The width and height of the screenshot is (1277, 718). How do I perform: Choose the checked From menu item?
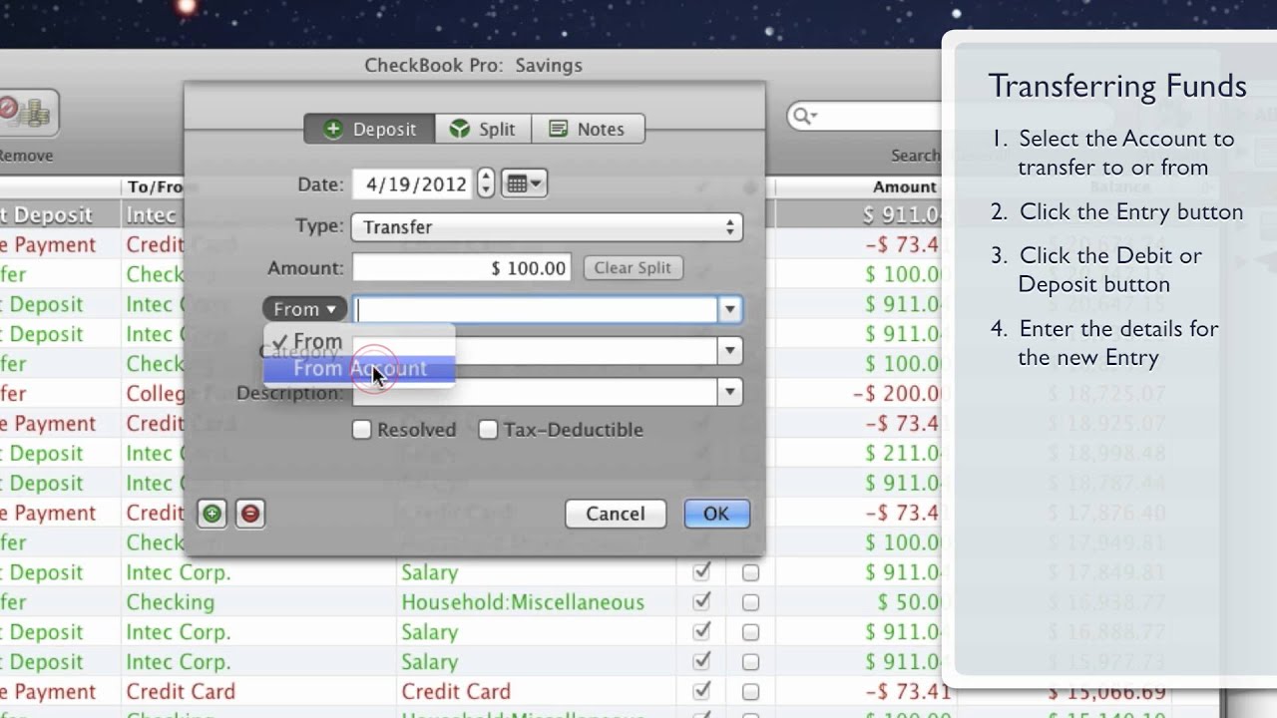(x=359, y=341)
